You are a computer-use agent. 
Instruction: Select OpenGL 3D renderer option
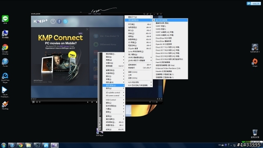tap(170, 44)
